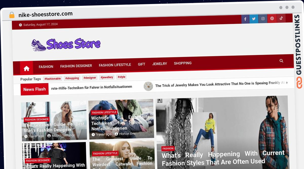Click Fashion Designer badge on Men's Fashion card

[37, 120]
